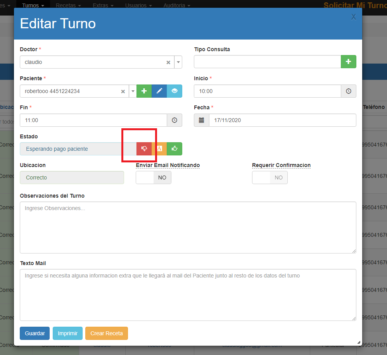Expand the Paciente dropdown arrow

pos(133,91)
